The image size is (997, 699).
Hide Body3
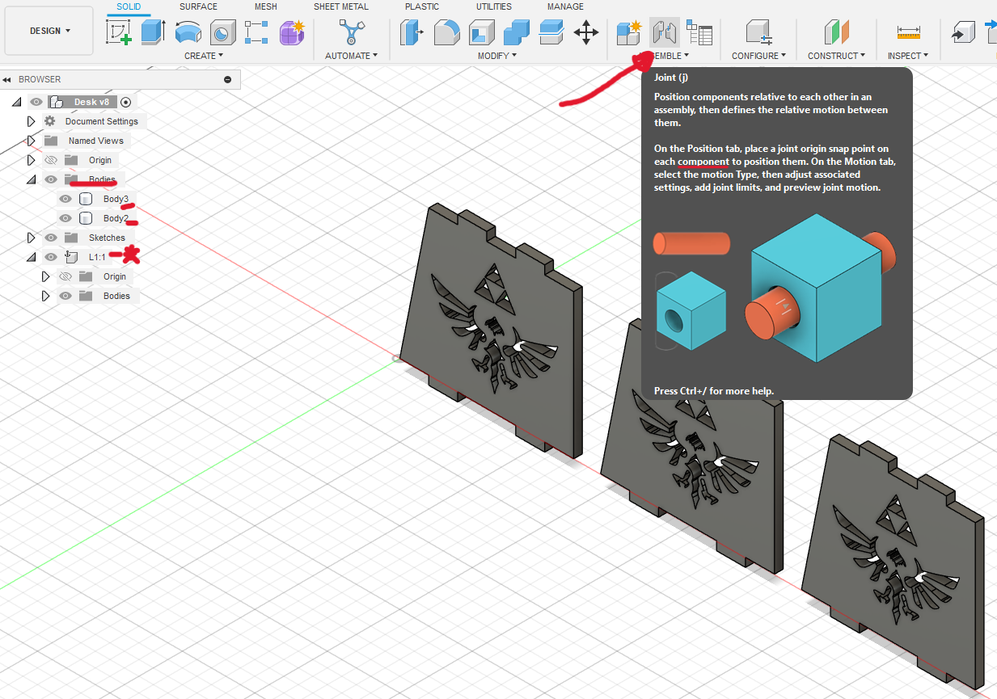[65, 199]
